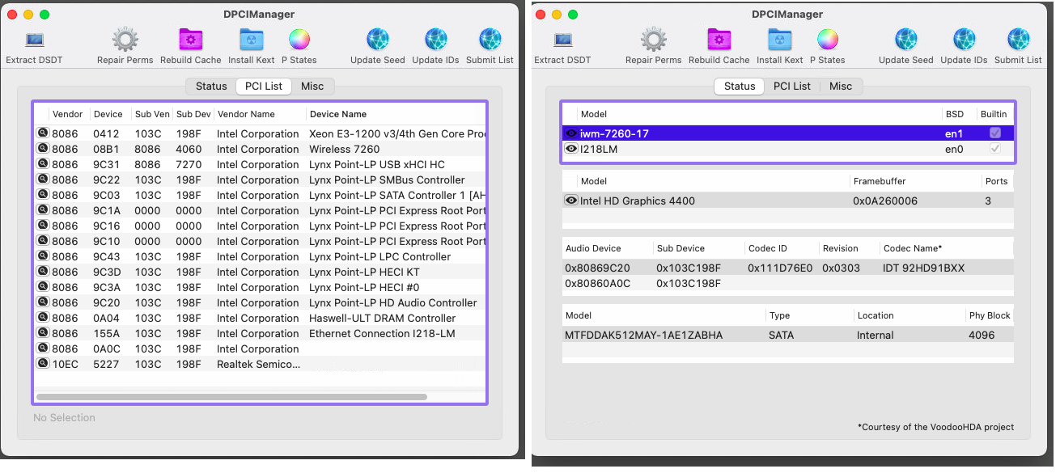The width and height of the screenshot is (1060, 473).
Task: Click Submit List globe in right window
Action: (1019, 40)
